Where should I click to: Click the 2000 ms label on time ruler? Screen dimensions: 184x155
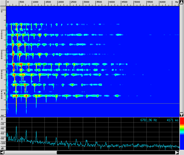click(2, 54)
